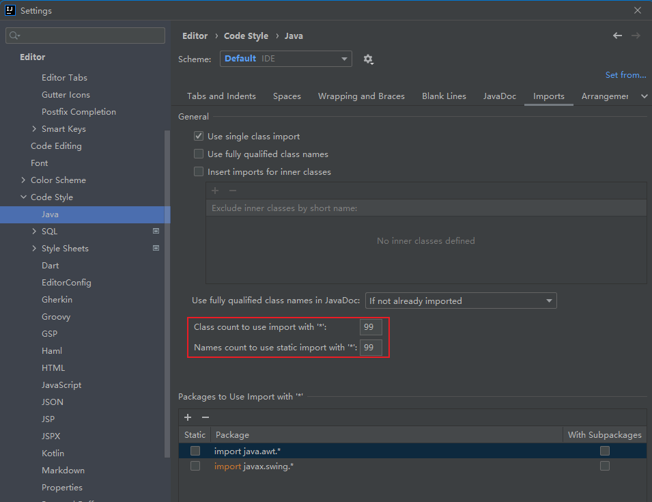Select JSON in the tree
The height and width of the screenshot is (502, 652).
53,402
